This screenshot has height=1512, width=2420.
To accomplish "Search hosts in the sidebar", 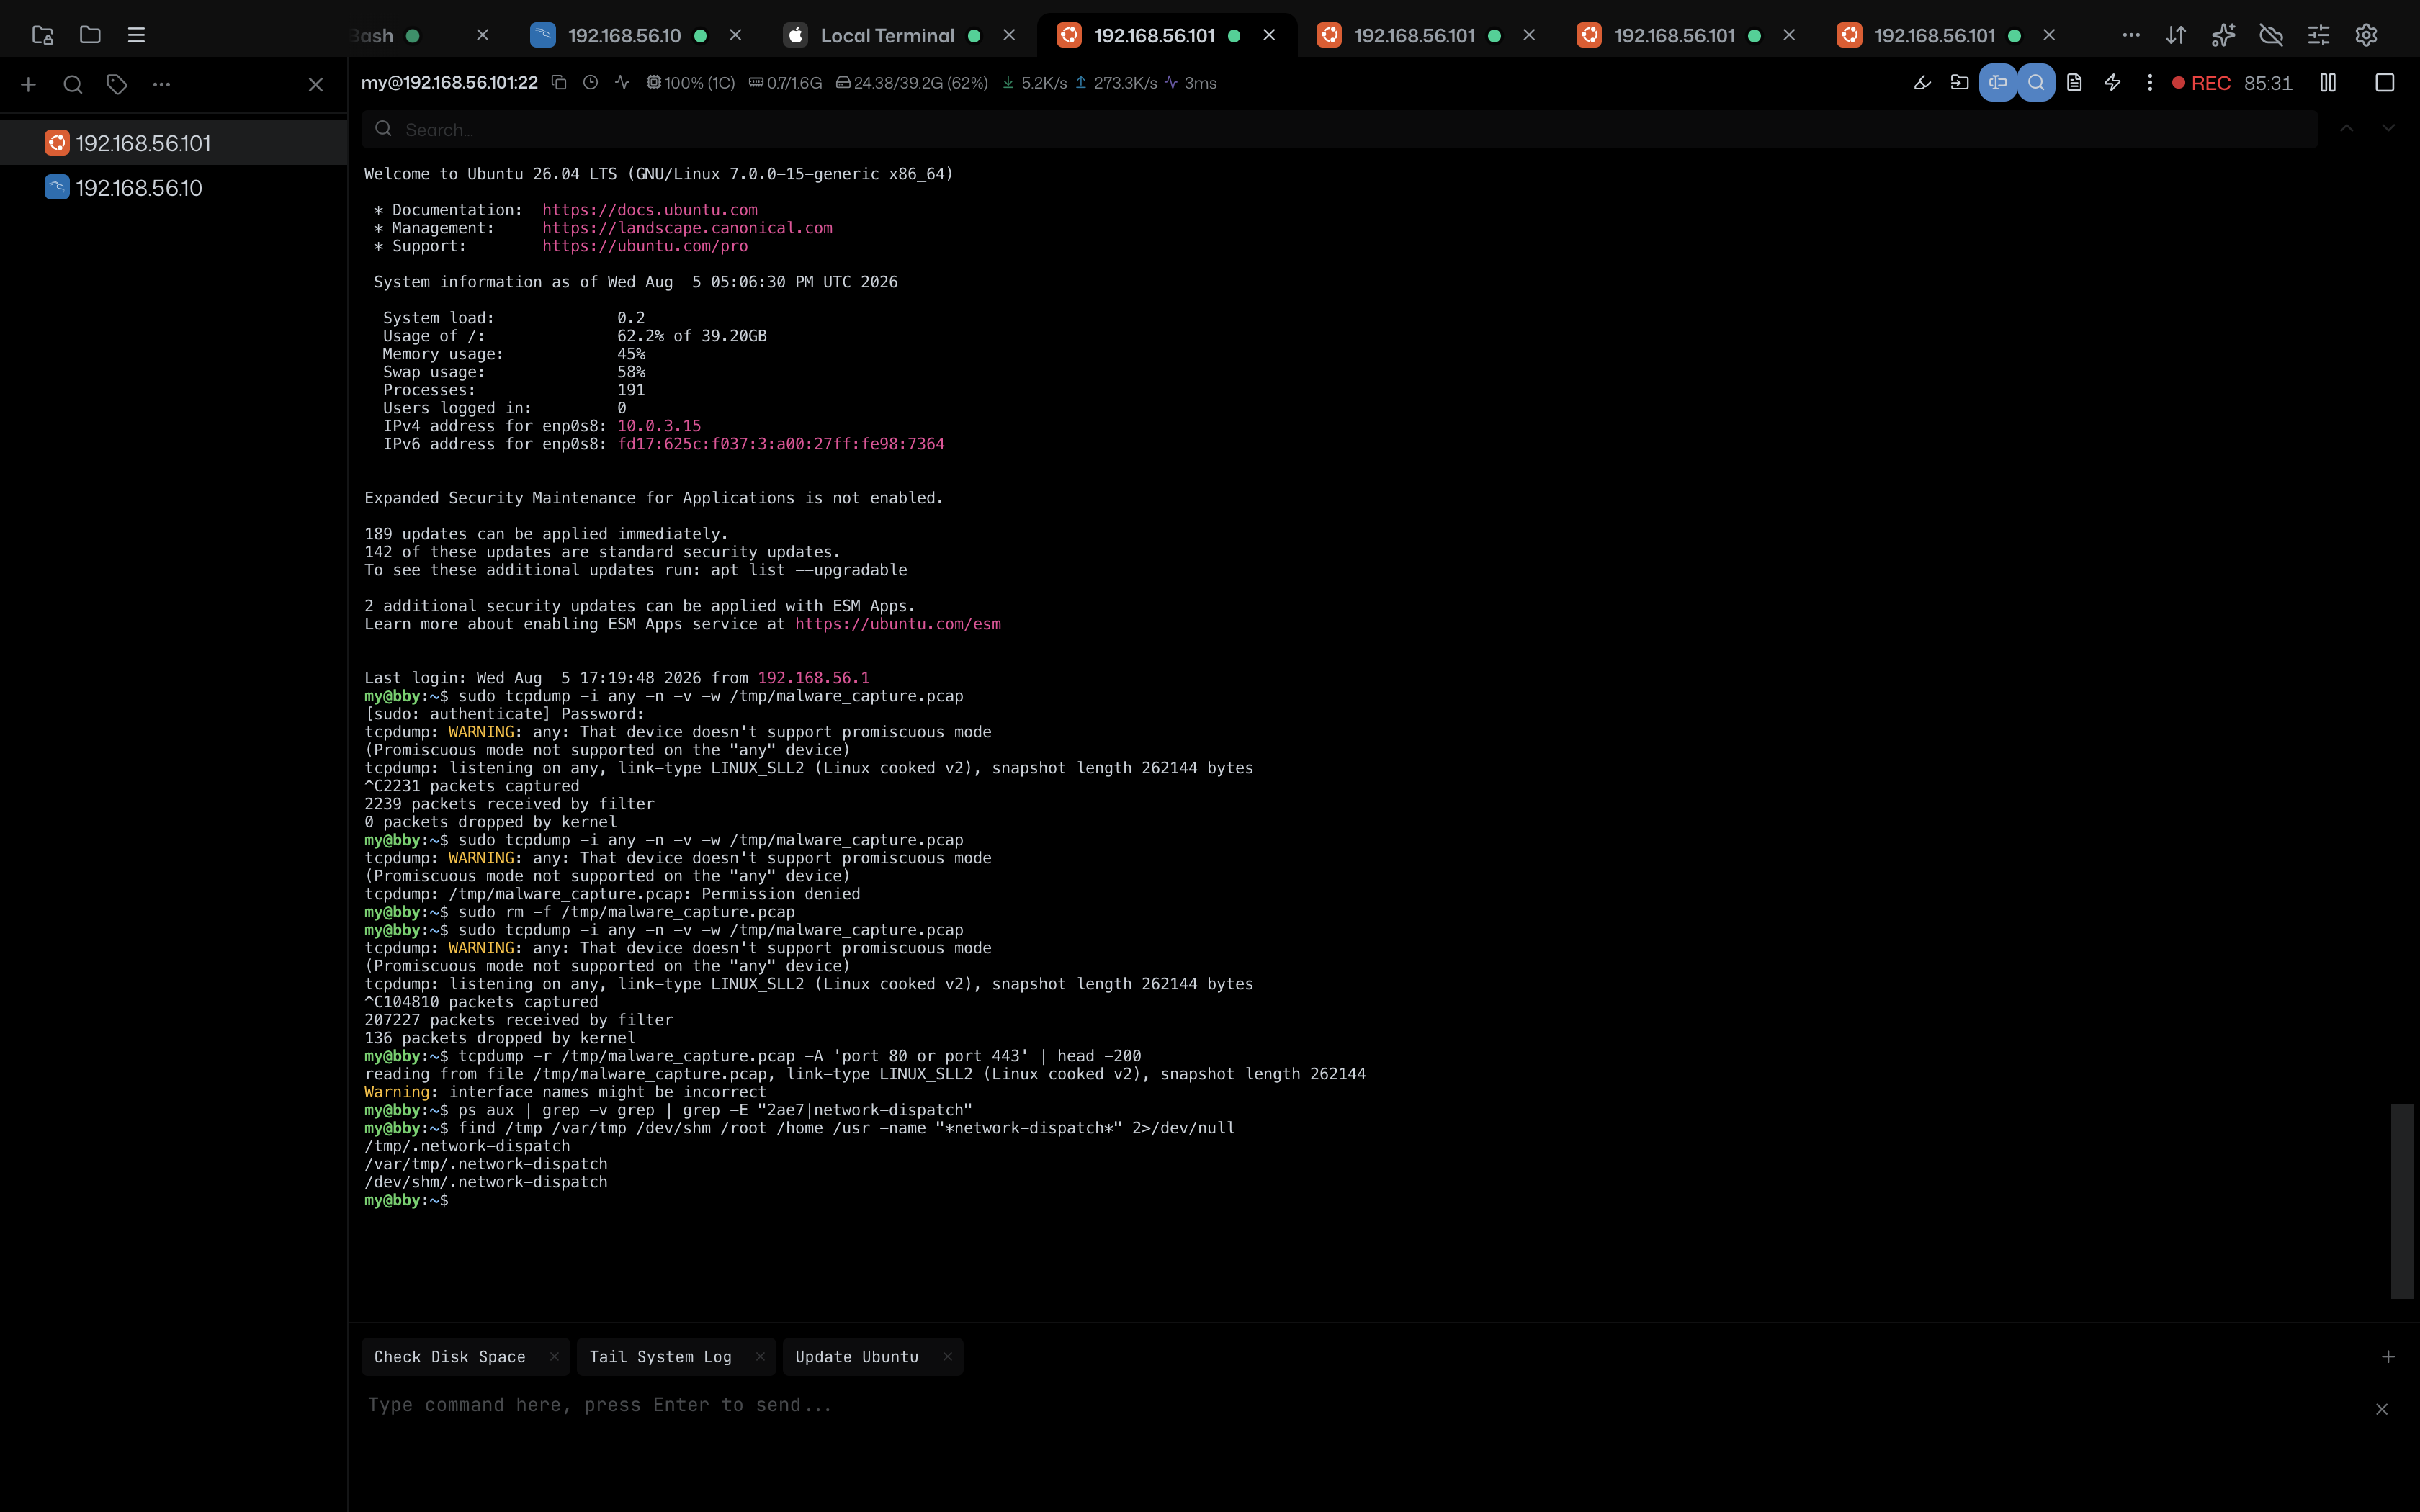I will (73, 85).
